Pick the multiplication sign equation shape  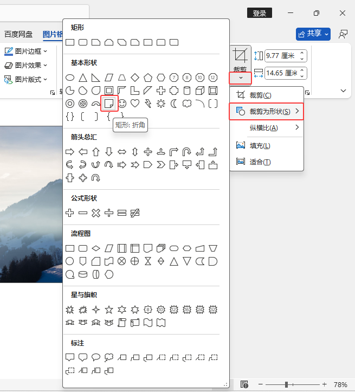point(96,213)
